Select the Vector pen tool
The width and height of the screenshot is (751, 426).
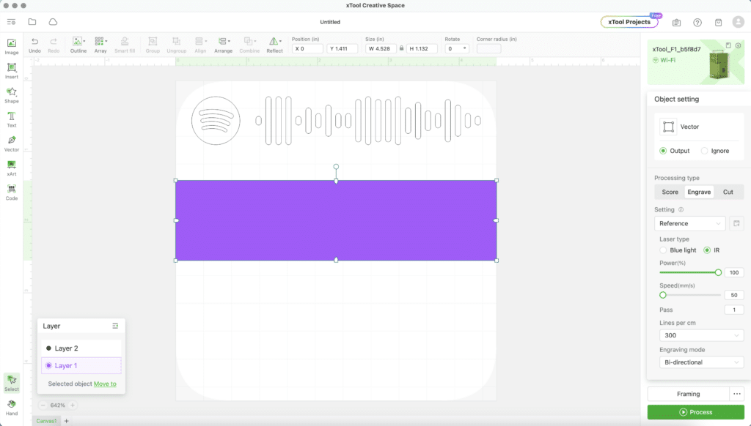(x=12, y=143)
